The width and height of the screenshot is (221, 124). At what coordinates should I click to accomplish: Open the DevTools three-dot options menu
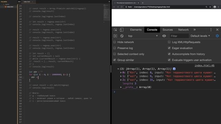211,30
